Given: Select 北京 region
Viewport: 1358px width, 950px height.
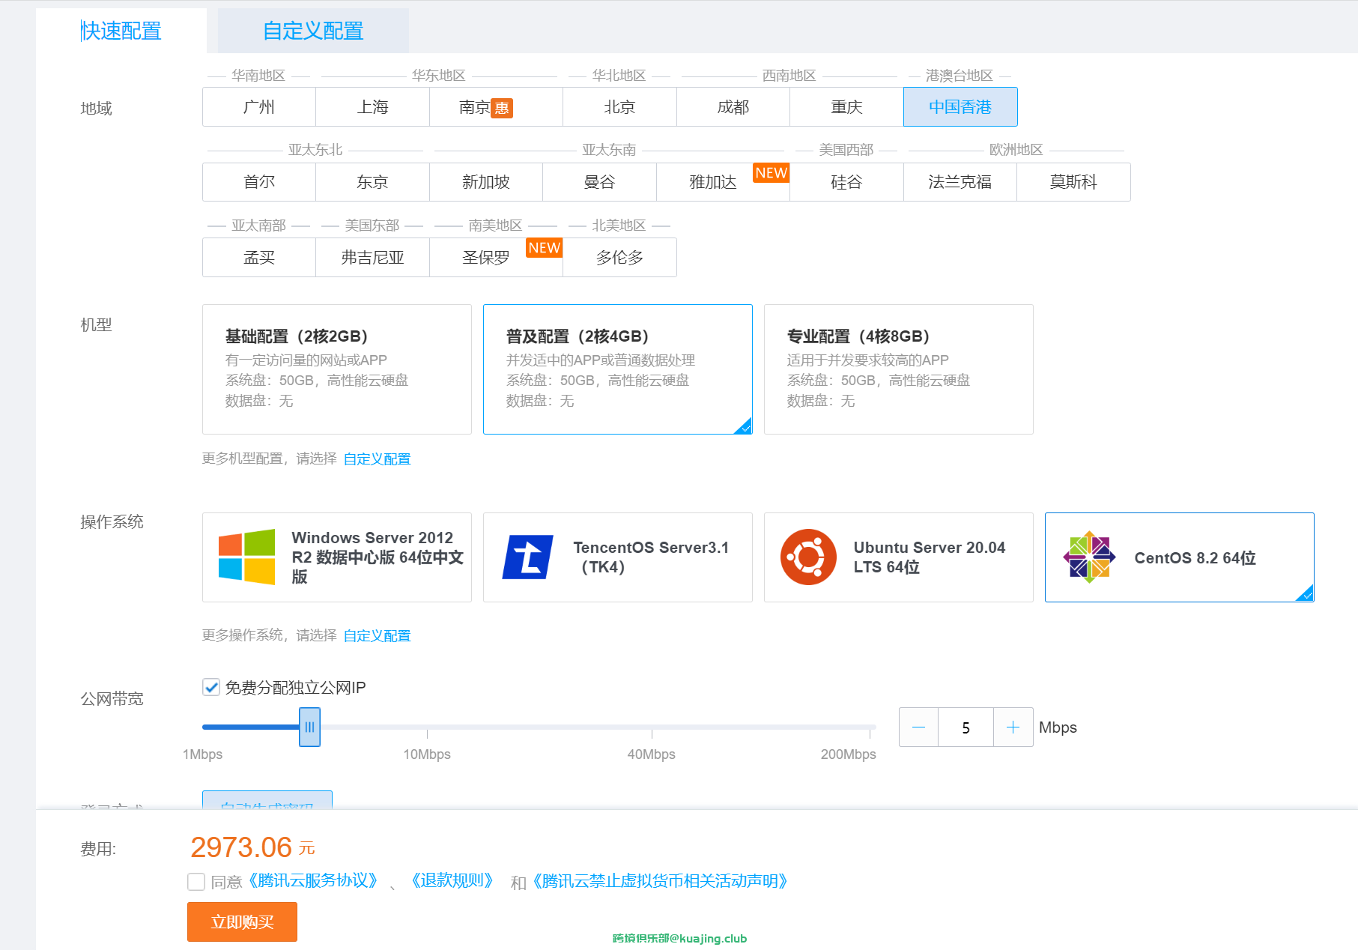Looking at the screenshot, I should pyautogui.click(x=619, y=107).
